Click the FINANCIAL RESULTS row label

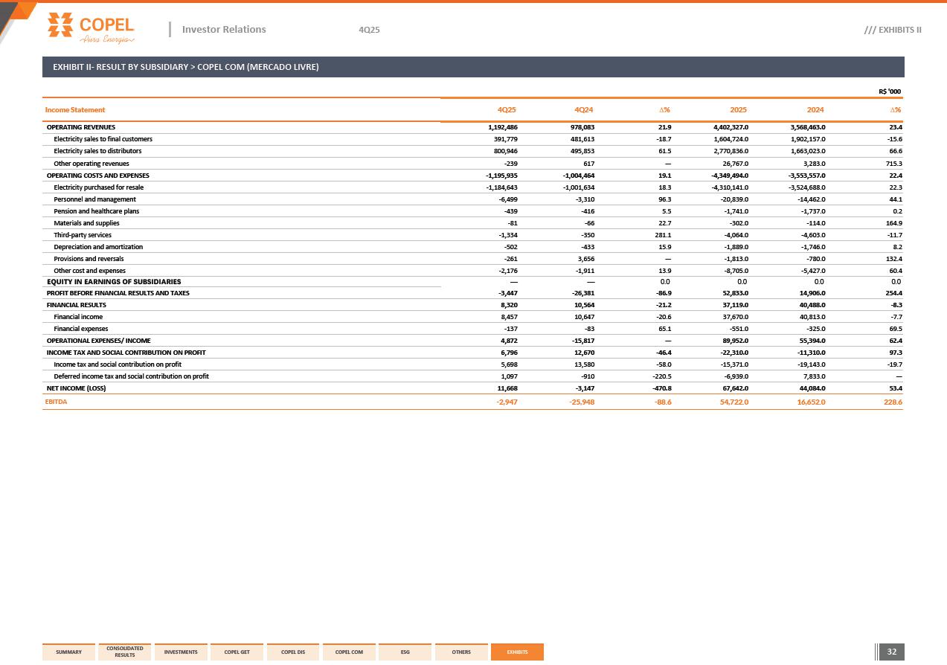click(x=77, y=305)
